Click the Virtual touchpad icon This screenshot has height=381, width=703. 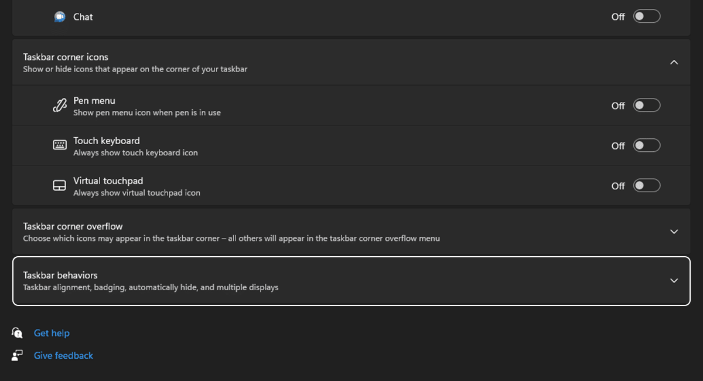[60, 186]
